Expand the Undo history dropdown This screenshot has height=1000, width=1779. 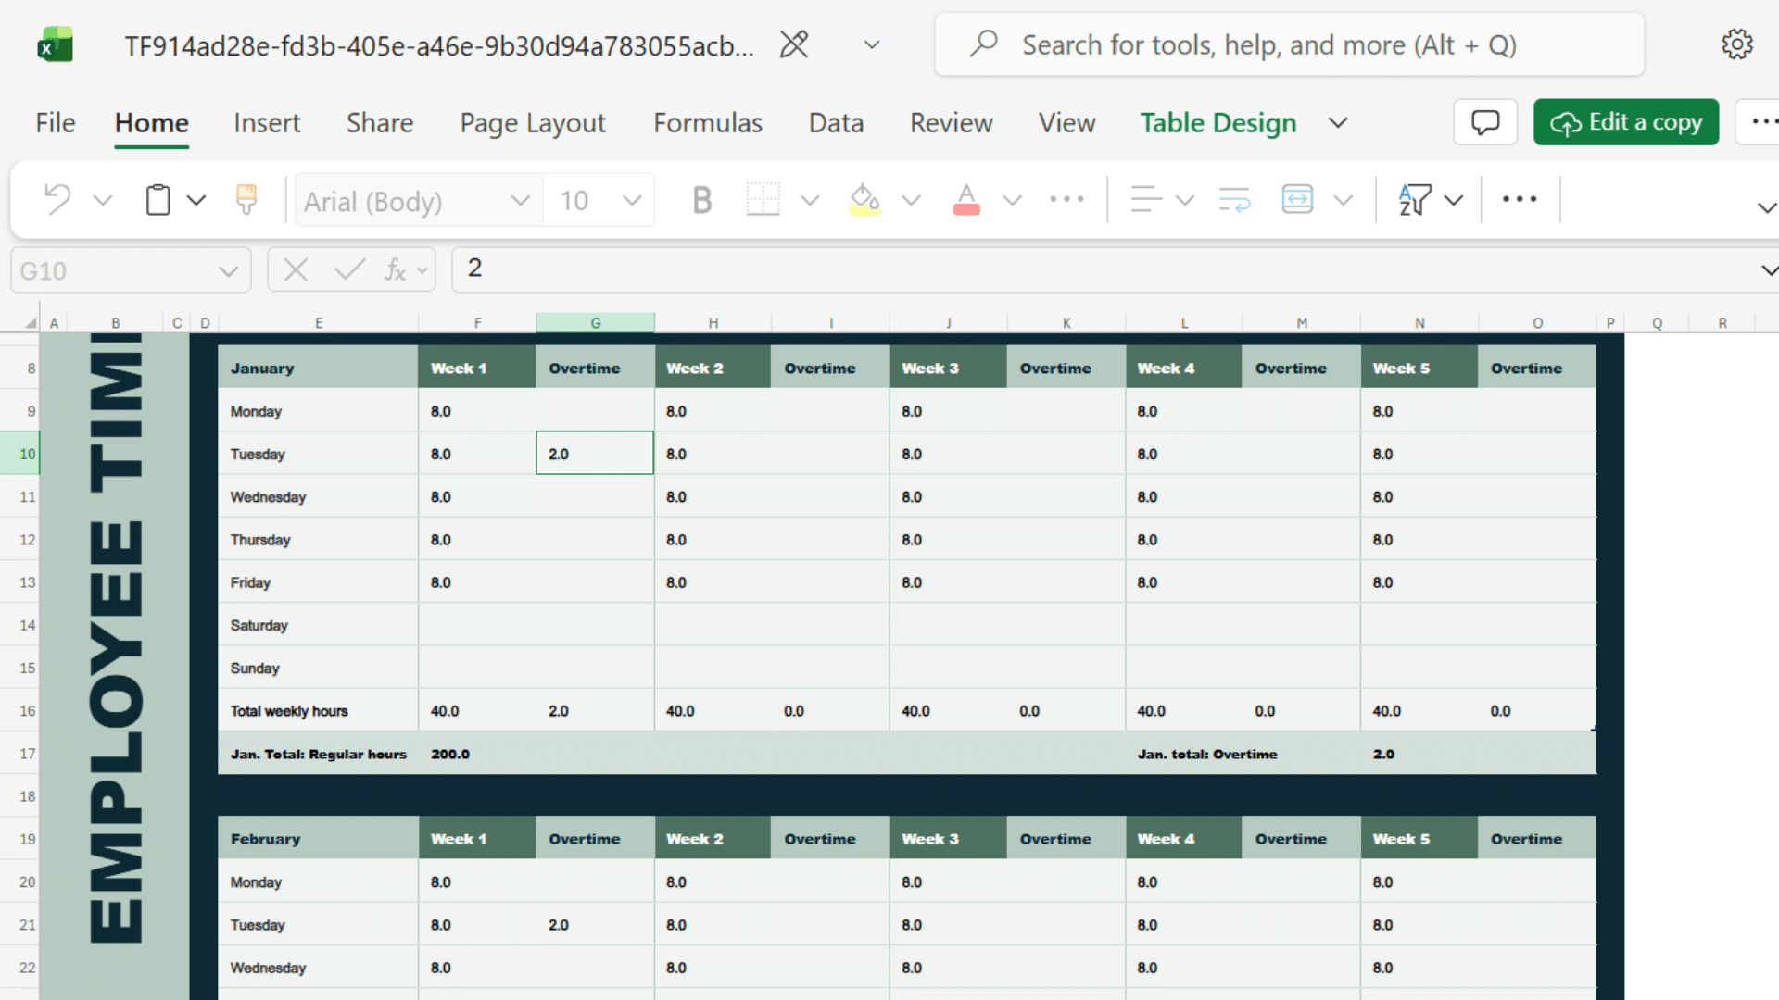[x=103, y=200]
